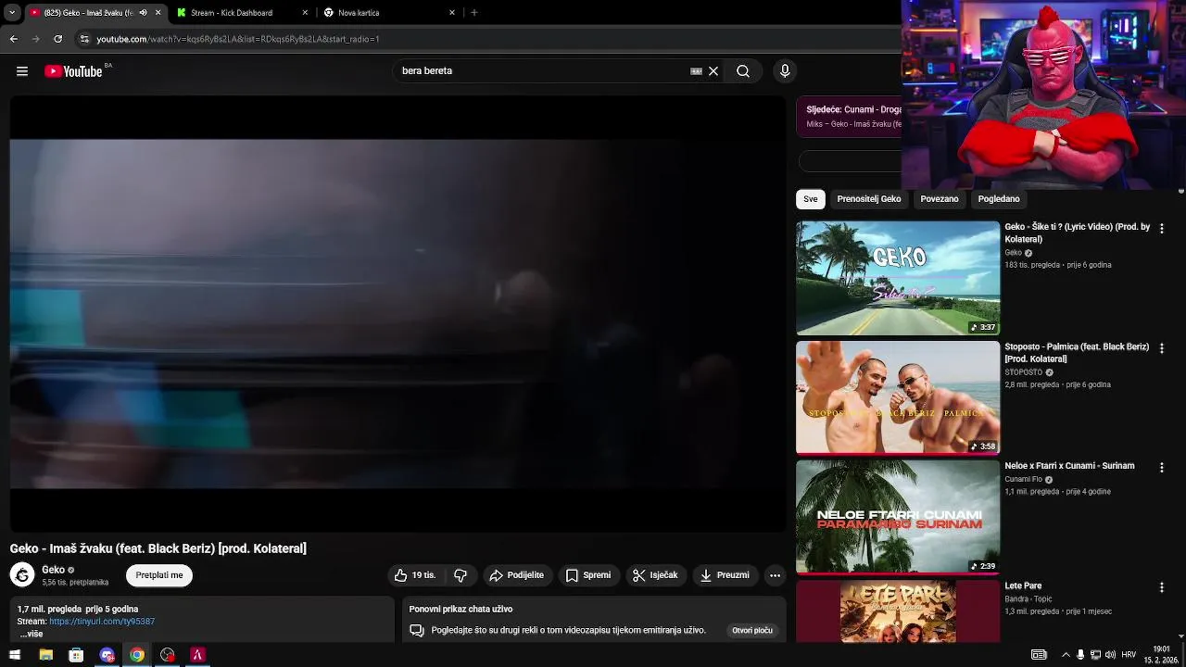Open a new tab with plus button
The width and height of the screenshot is (1186, 667).
point(474,13)
